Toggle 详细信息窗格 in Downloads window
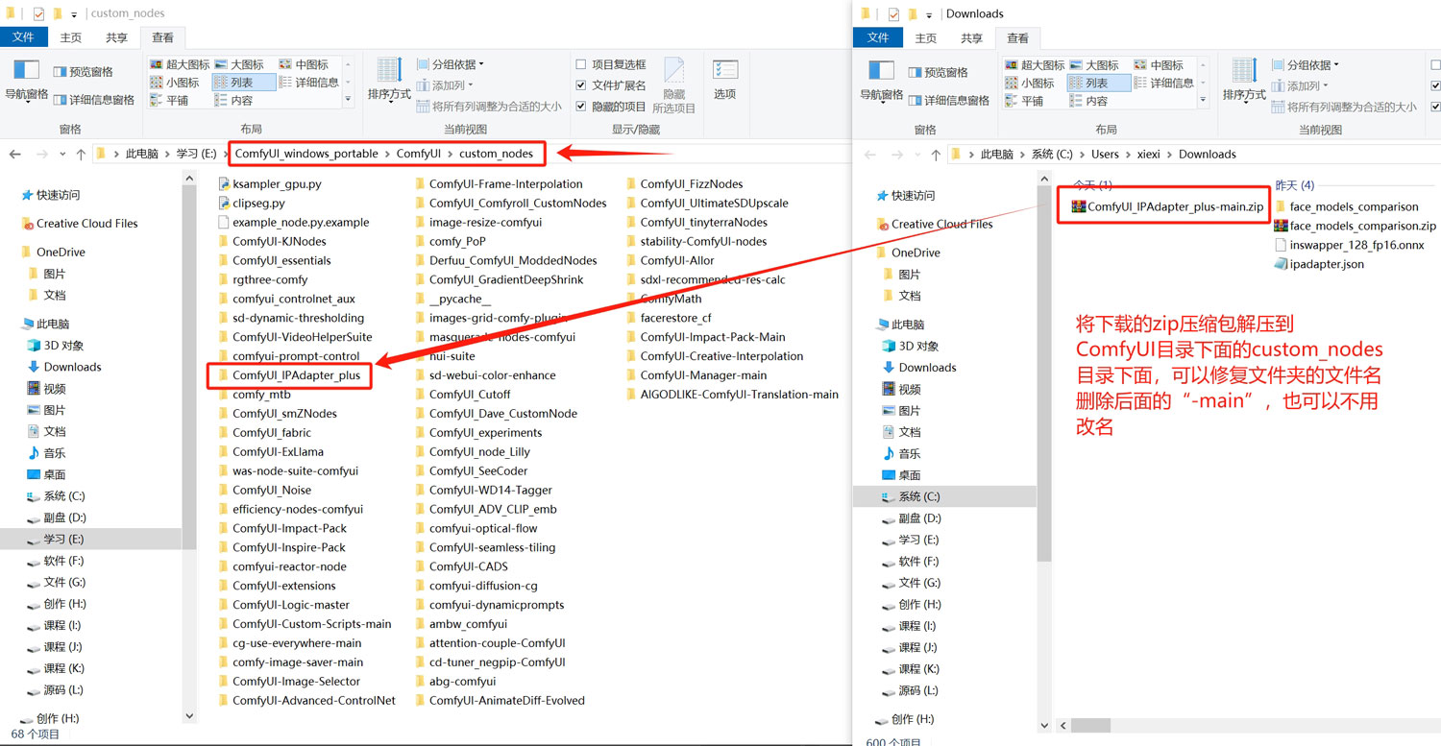The height and width of the screenshot is (746, 1441). click(949, 101)
